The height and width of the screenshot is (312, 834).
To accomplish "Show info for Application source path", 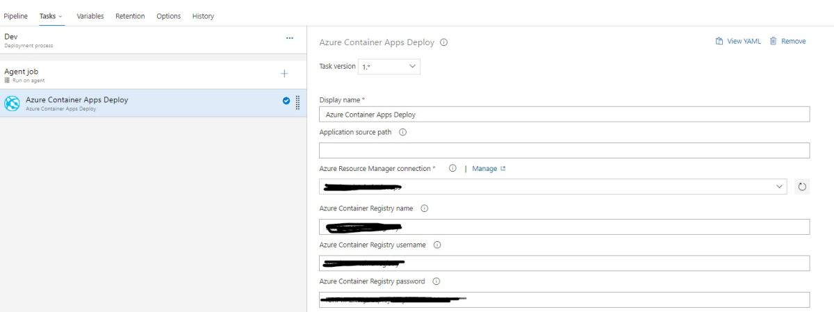I will coord(402,133).
